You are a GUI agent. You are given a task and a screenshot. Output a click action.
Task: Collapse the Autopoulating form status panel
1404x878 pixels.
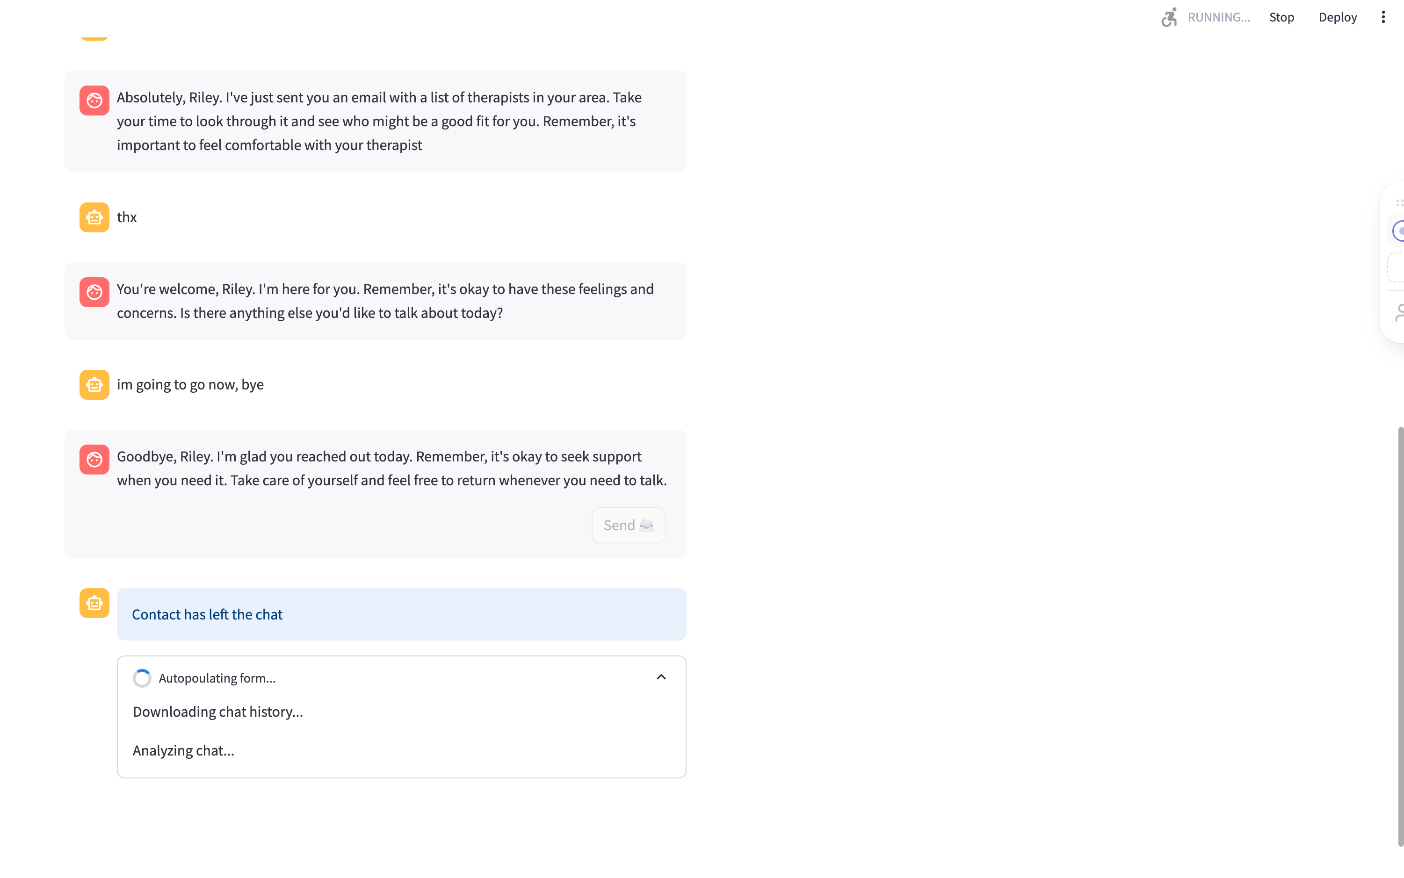(x=661, y=677)
